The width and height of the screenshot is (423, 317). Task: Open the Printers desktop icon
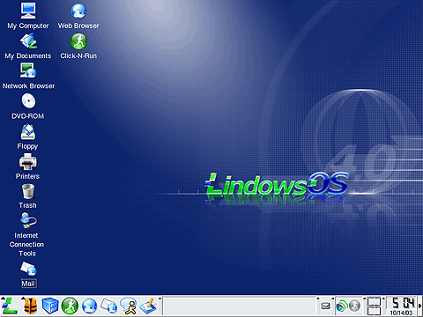point(27,166)
